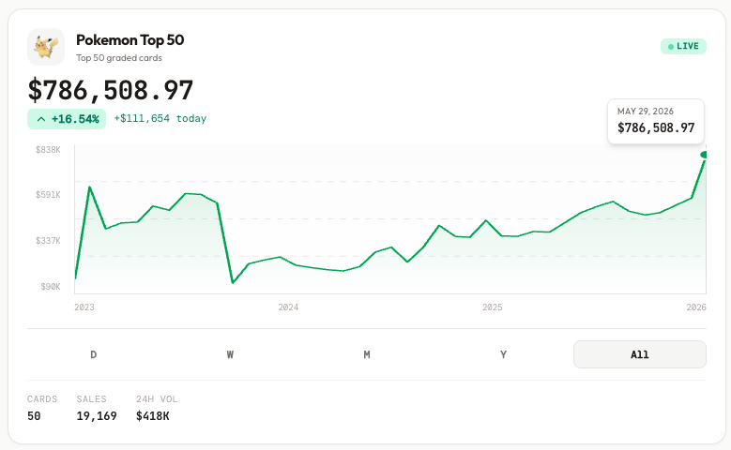Click the up-arrow icon in gain badge

(x=41, y=119)
